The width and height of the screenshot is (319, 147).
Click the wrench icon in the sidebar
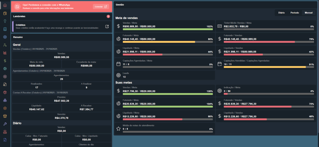pyautogui.click(x=5, y=124)
